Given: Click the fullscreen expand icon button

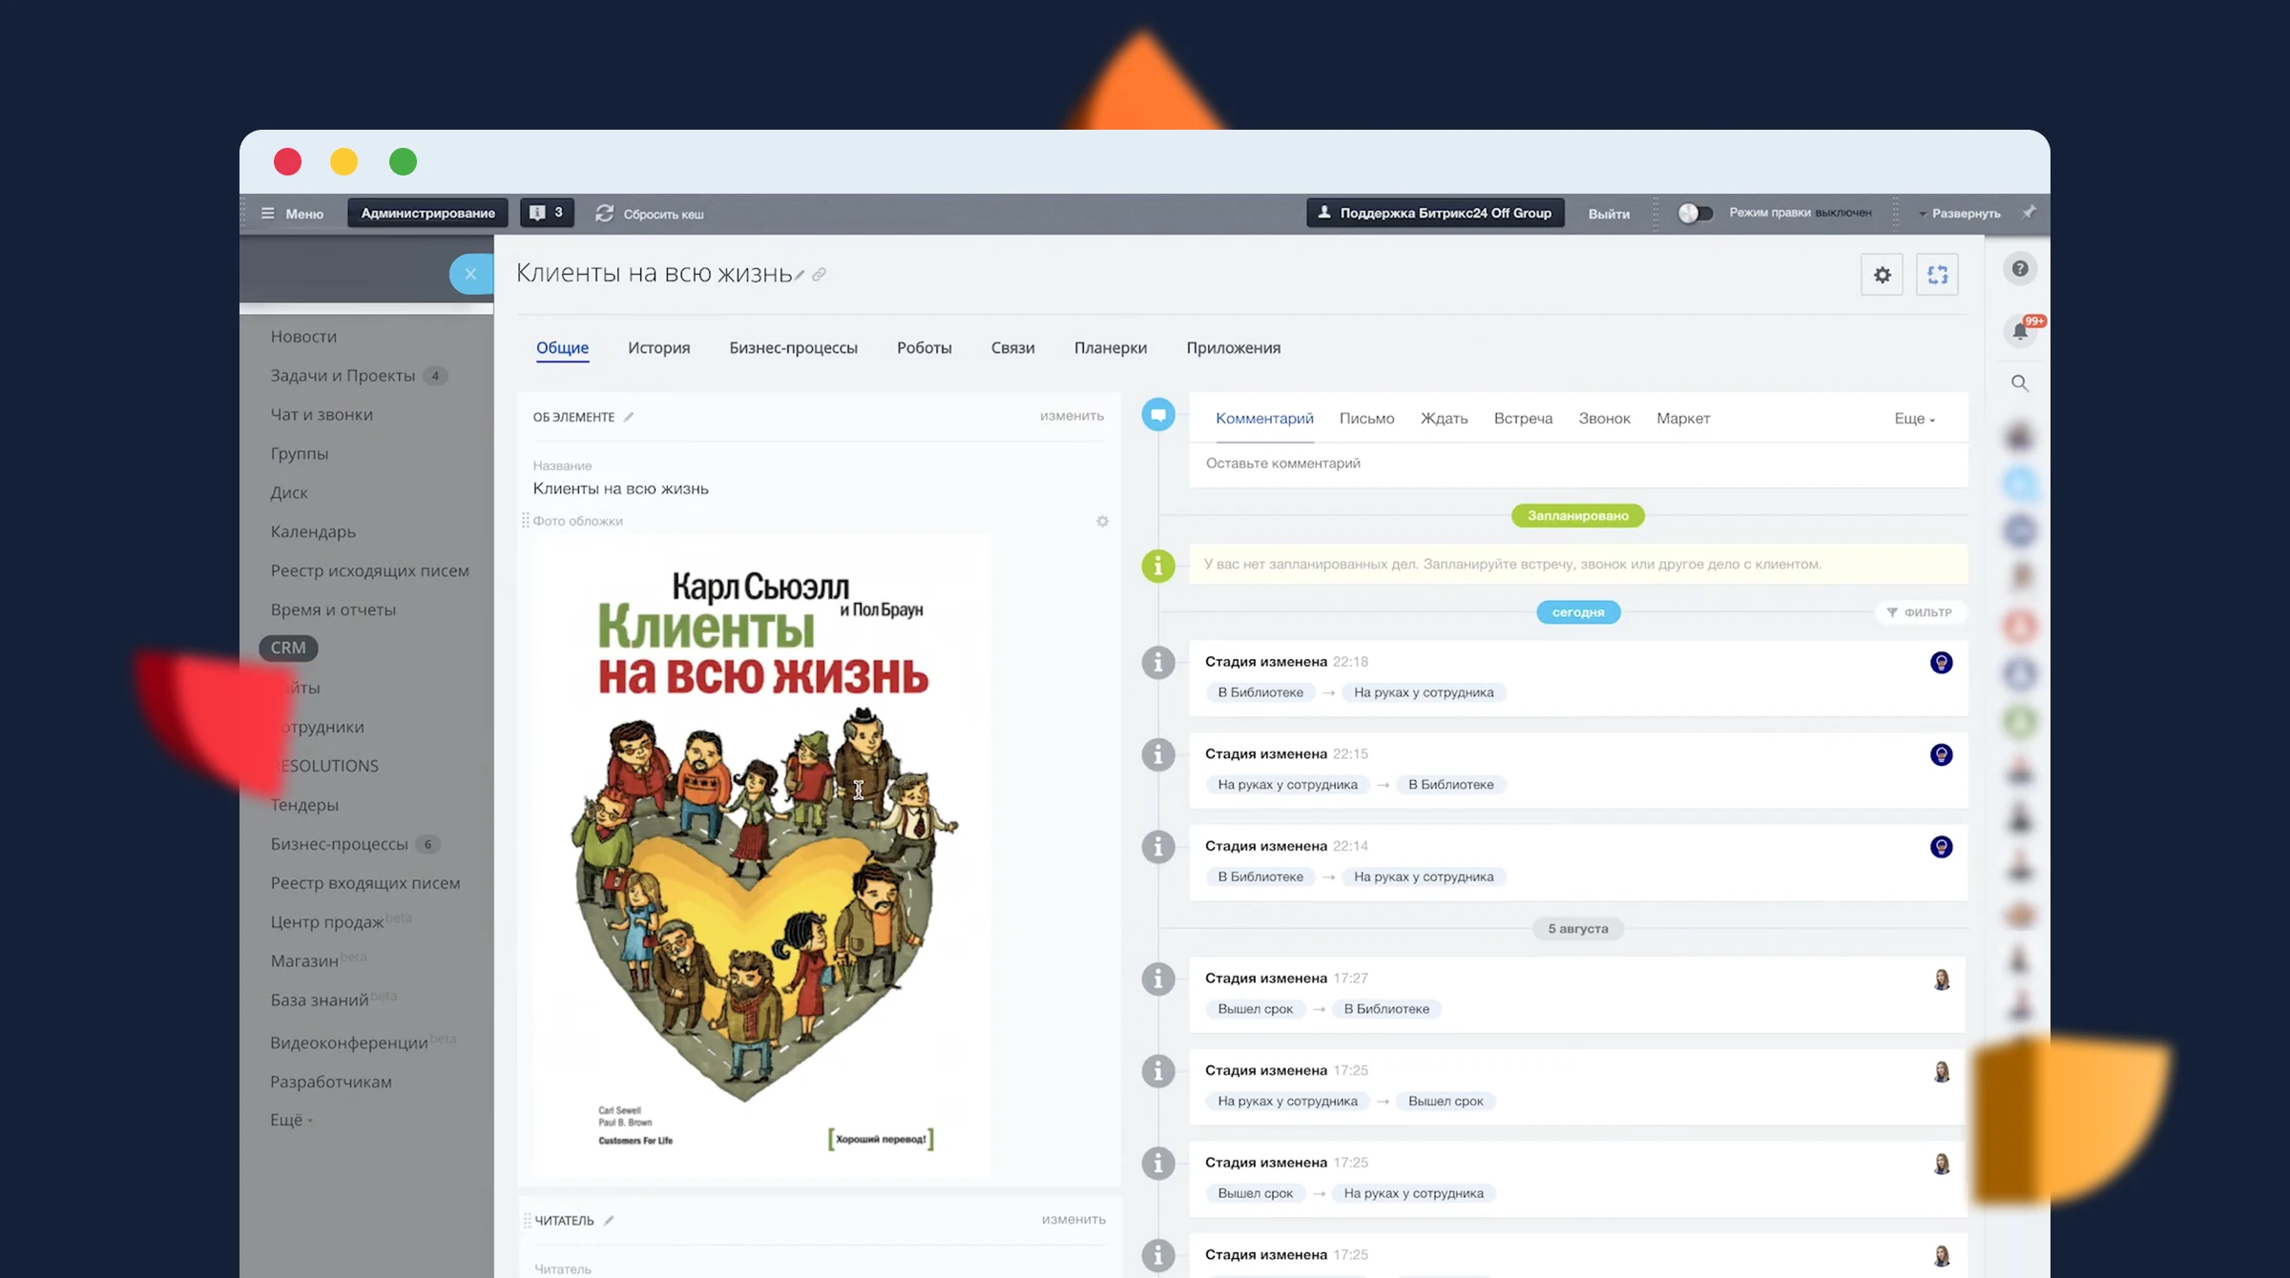Looking at the screenshot, I should (1937, 275).
